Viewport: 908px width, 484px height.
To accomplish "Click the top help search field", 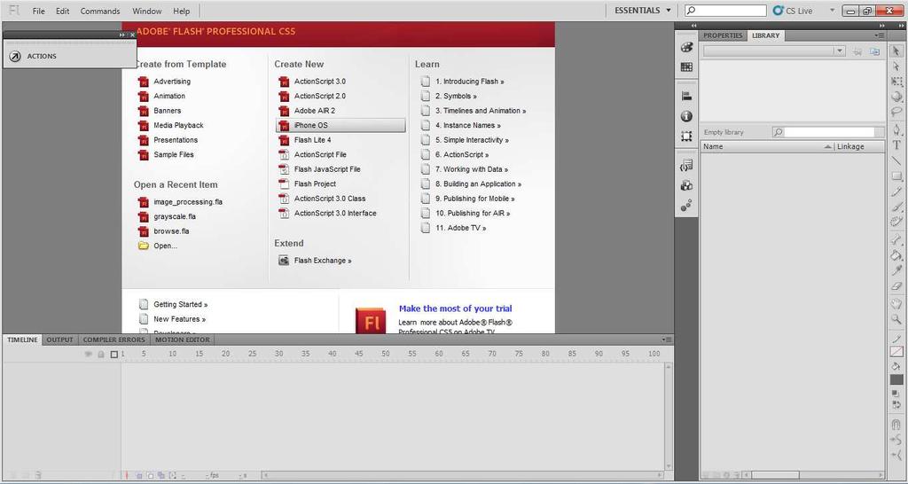I will point(725,11).
